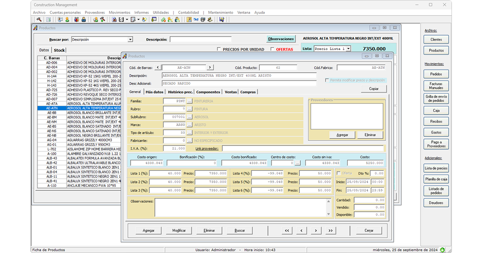The height and width of the screenshot is (253, 482).
Task: Click the green spreadsheet with dollar toolbar icon
Action: coord(48,20)
